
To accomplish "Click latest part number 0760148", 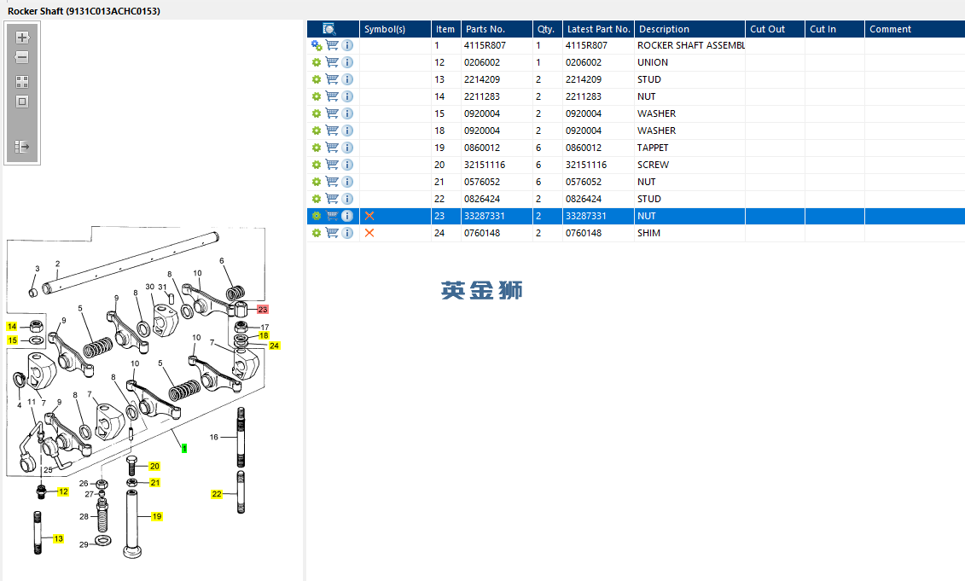I will 584,233.
